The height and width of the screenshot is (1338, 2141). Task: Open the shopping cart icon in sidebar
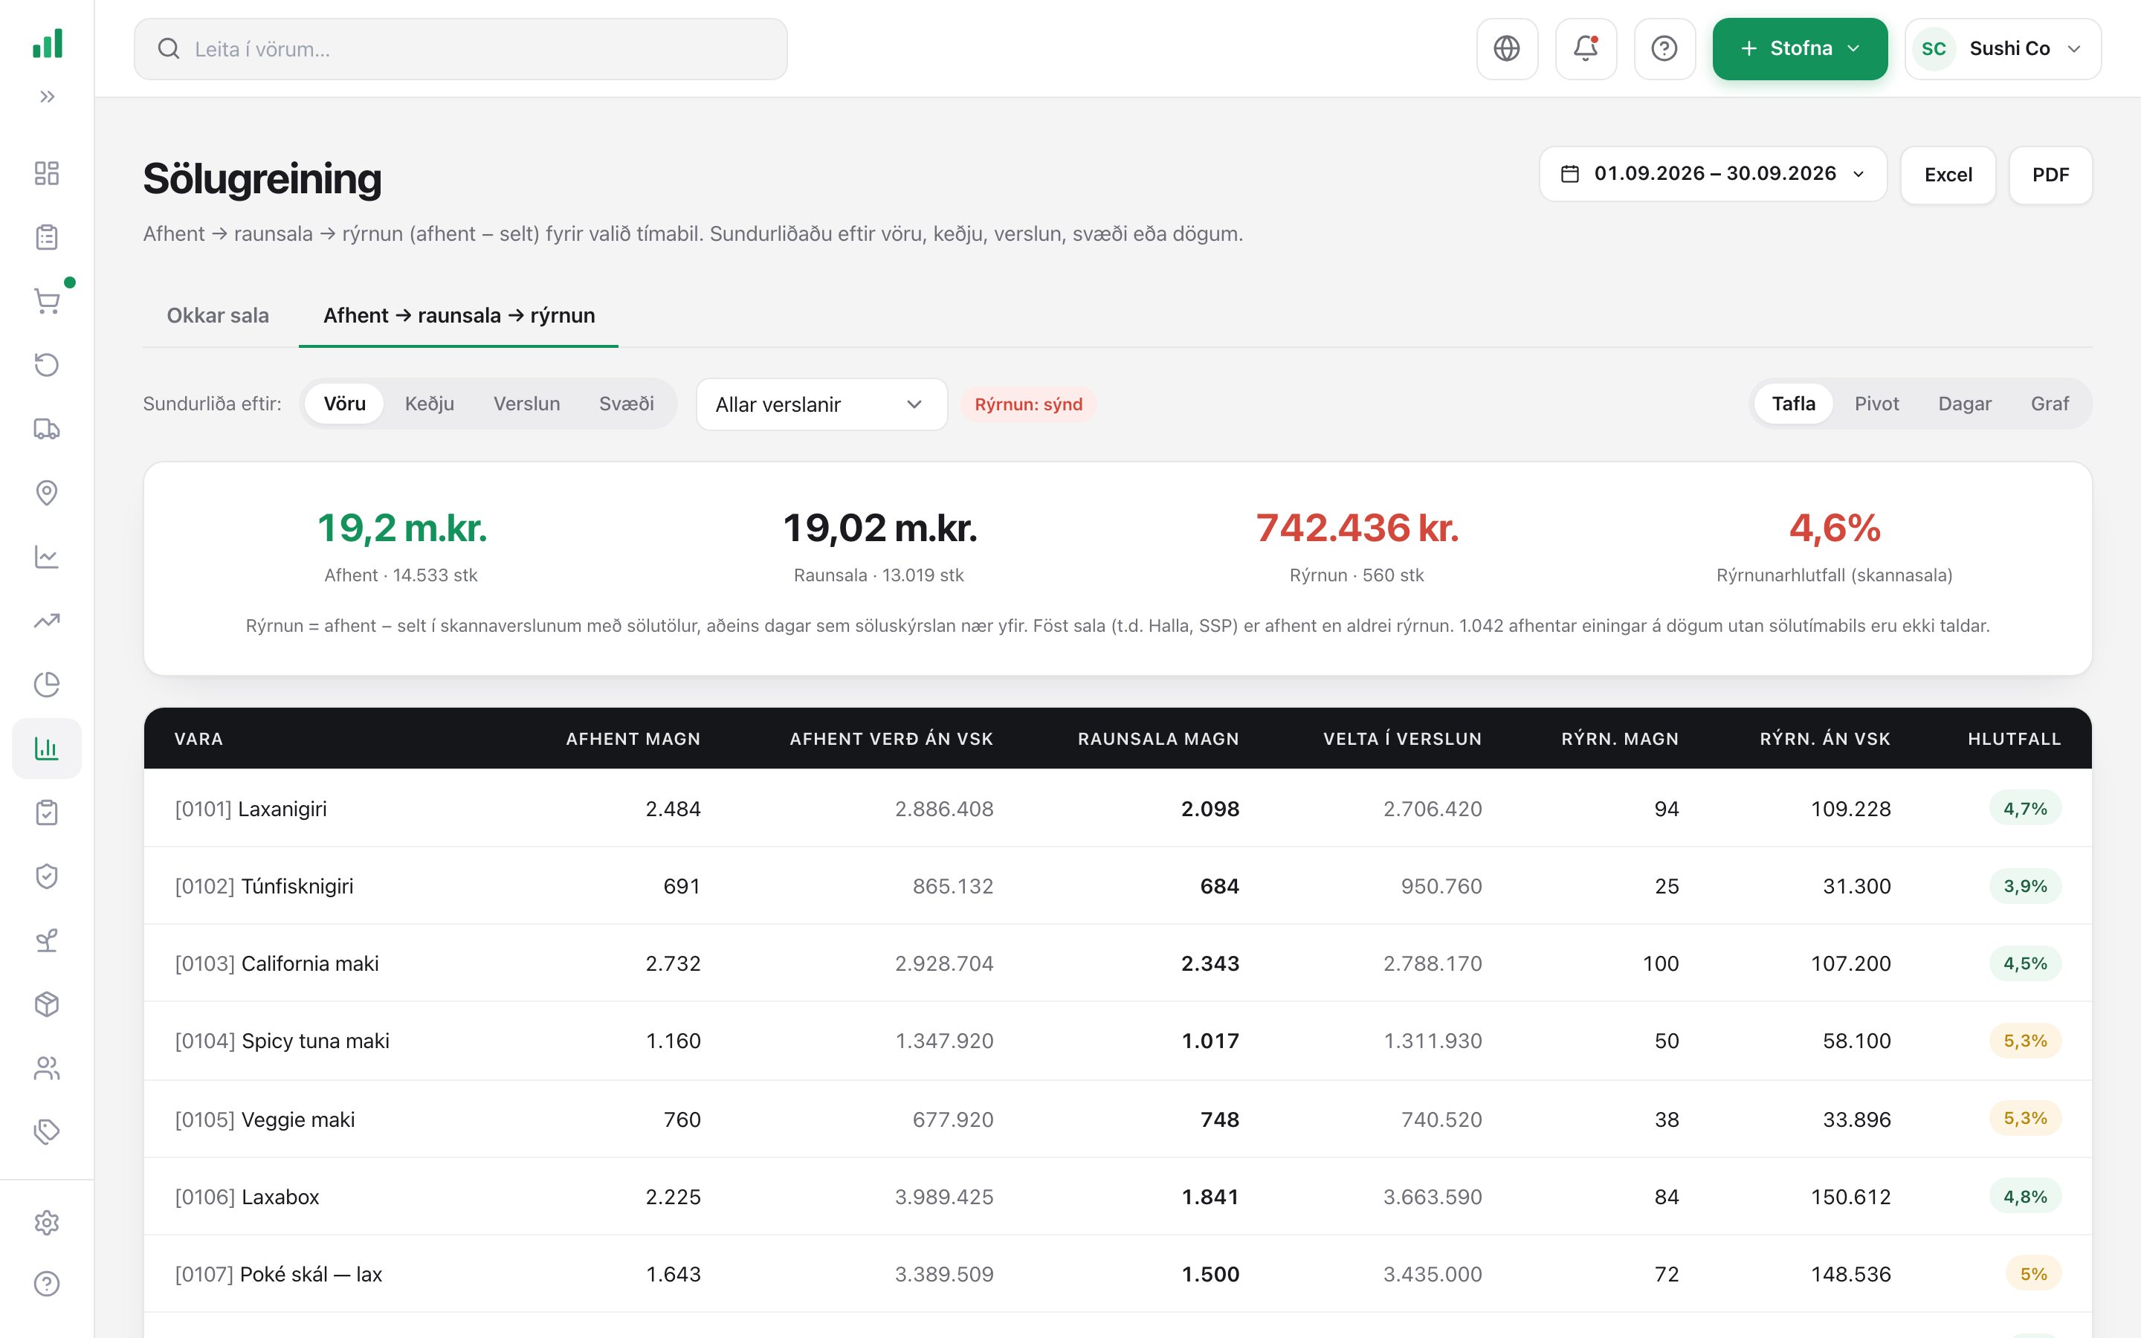point(47,301)
